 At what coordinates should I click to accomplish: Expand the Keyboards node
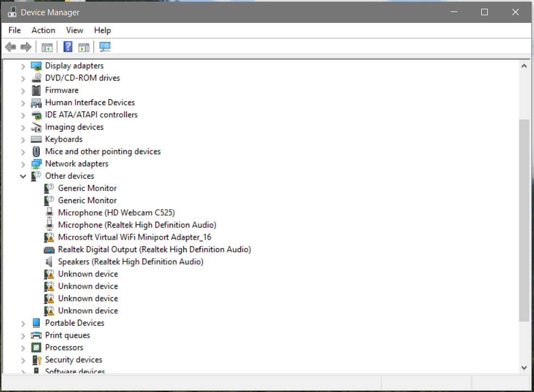(x=23, y=140)
